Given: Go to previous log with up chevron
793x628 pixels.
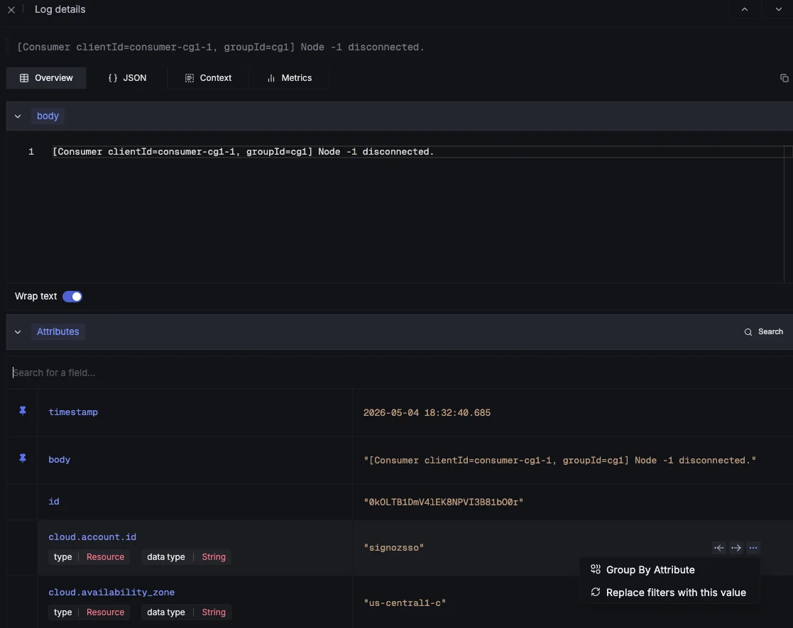Looking at the screenshot, I should (x=745, y=9).
